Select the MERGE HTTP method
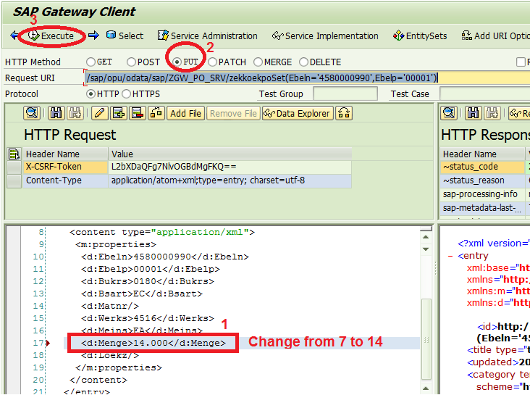Image resolution: width=530 pixels, height=395 pixels. tap(258, 62)
